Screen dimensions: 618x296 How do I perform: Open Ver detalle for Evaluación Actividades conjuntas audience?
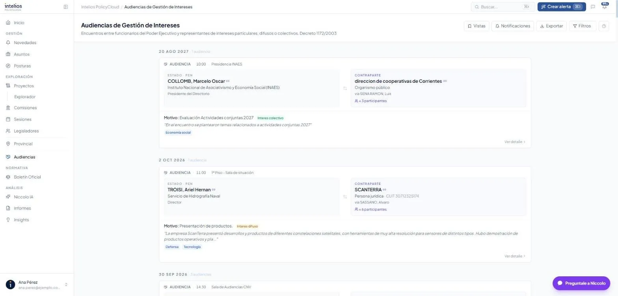515,142
